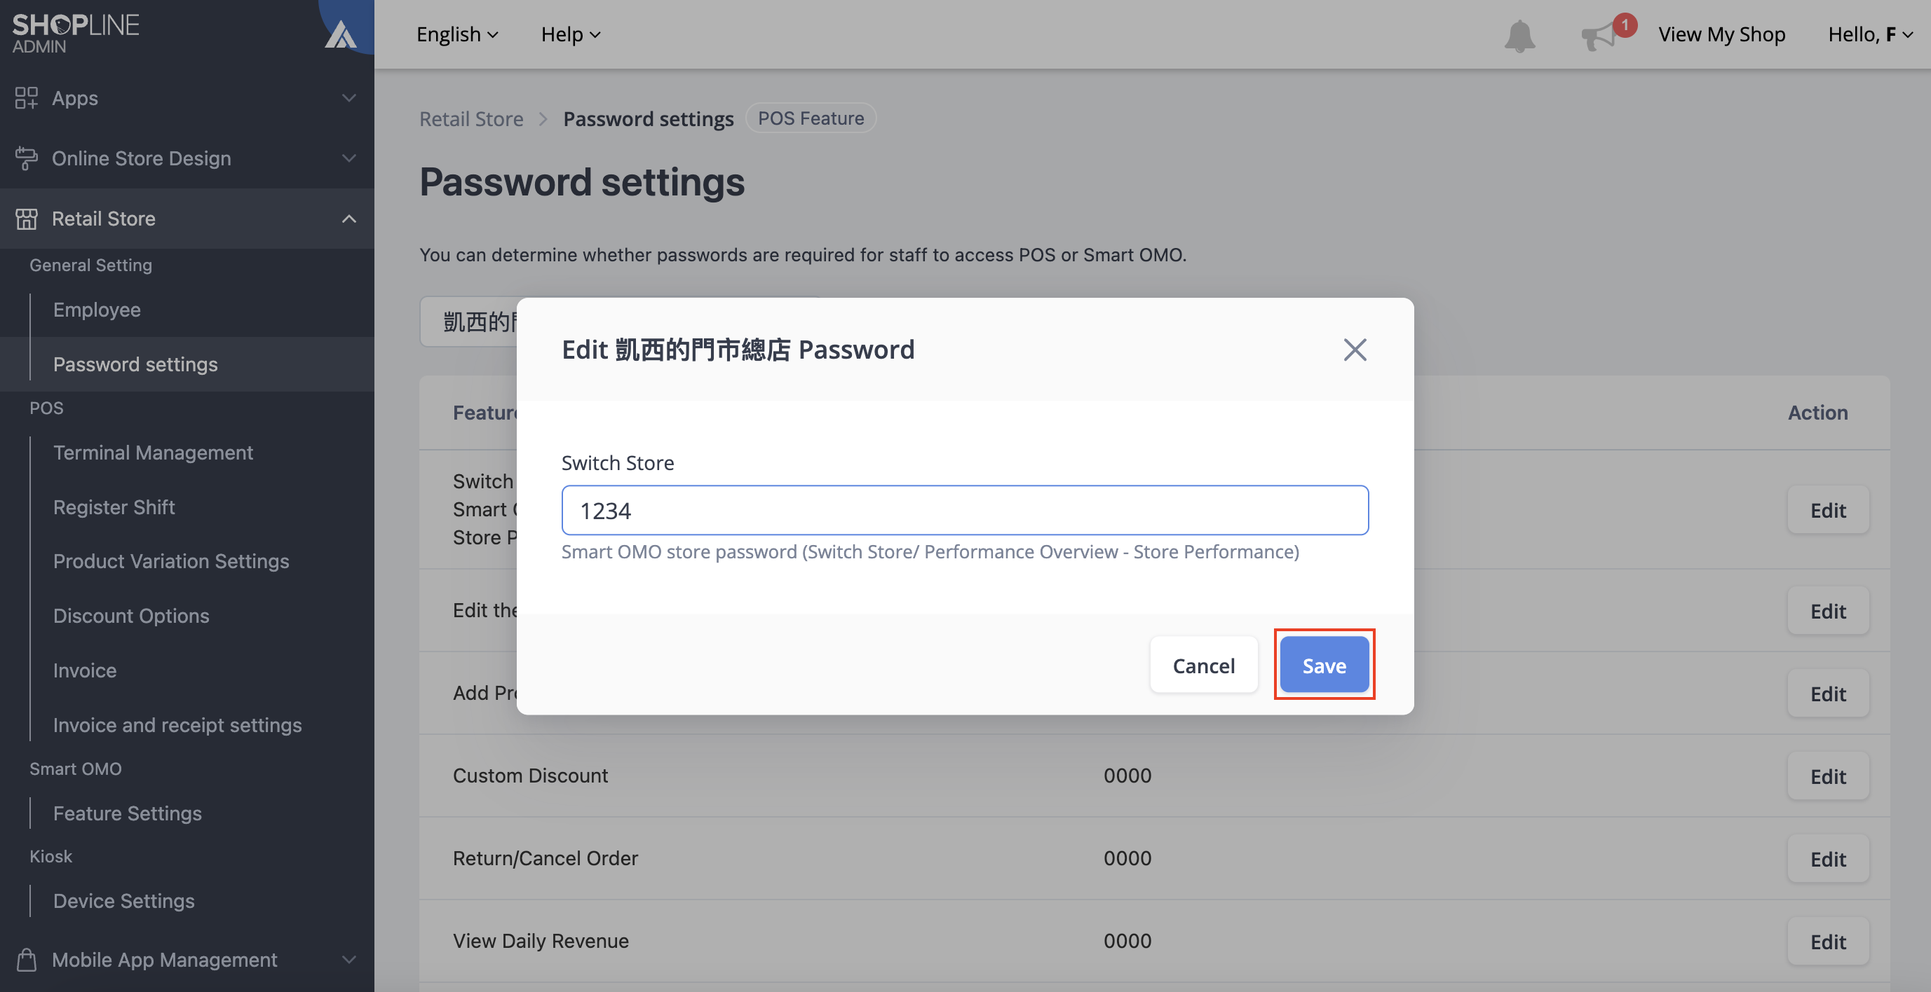This screenshot has width=1931, height=992.
Task: Save the Switch Store password
Action: point(1324,666)
